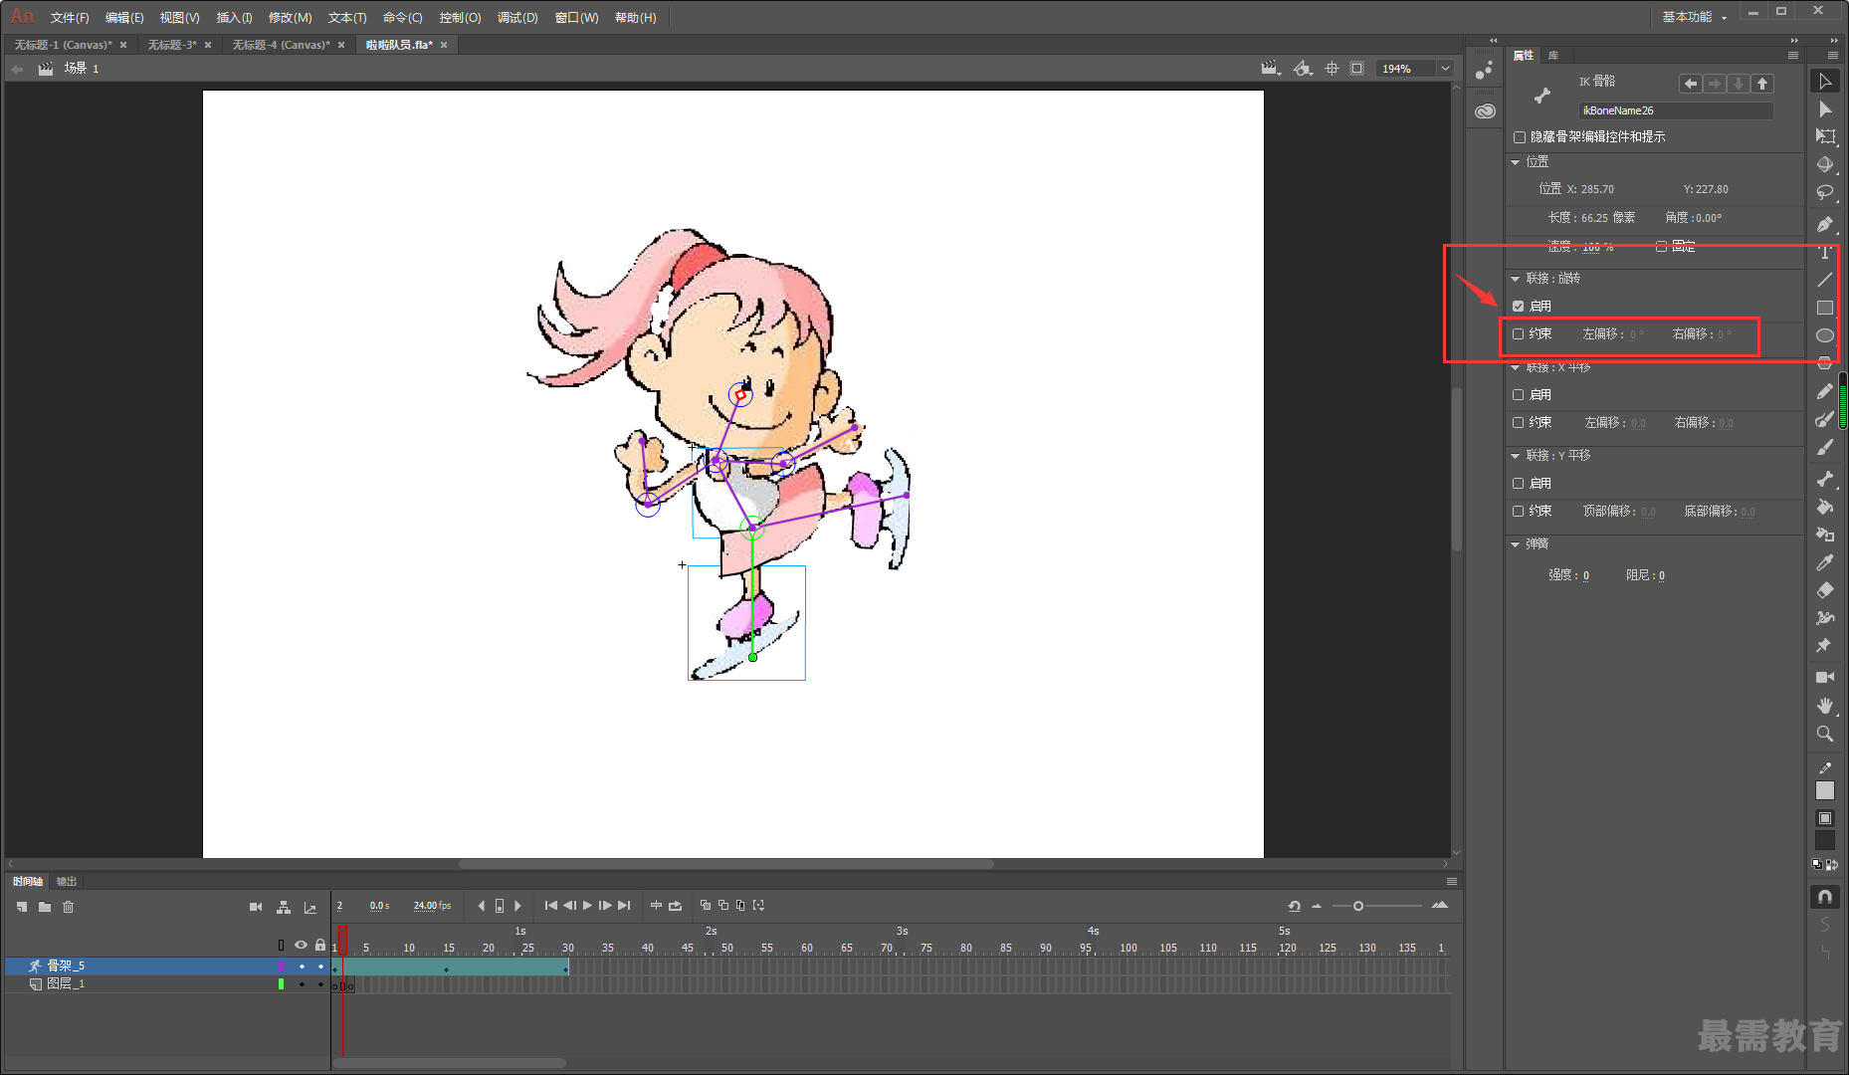
Task: Select the Hand tool
Action: (x=1824, y=705)
